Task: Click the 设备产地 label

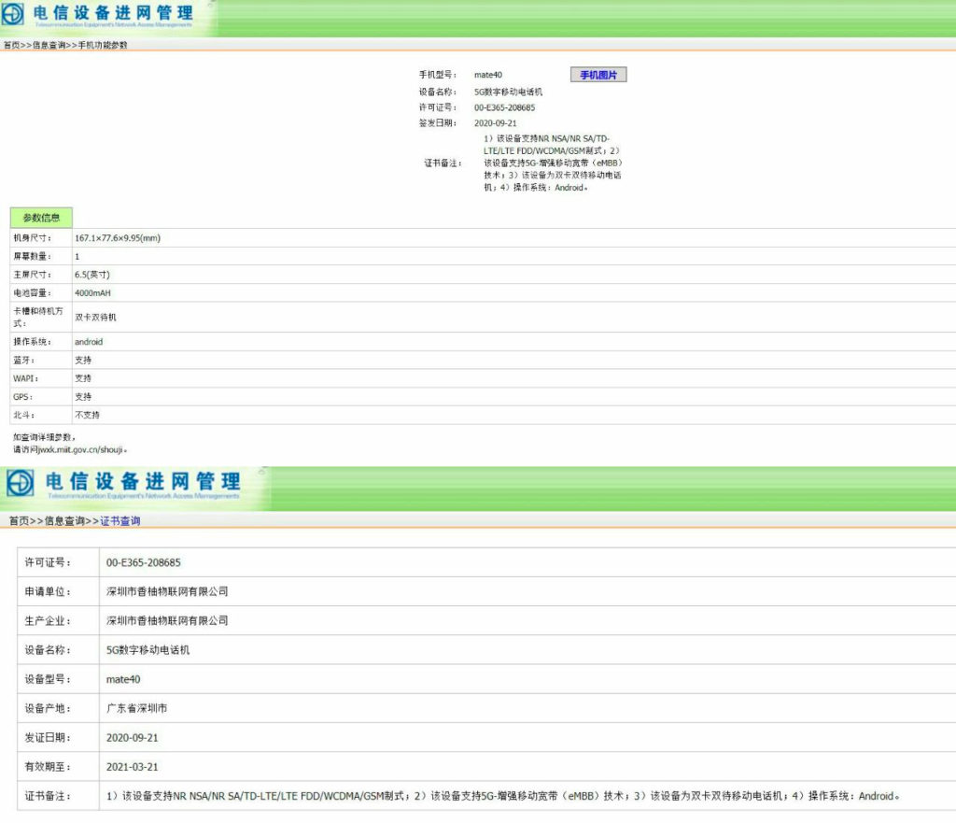Action: [48, 708]
